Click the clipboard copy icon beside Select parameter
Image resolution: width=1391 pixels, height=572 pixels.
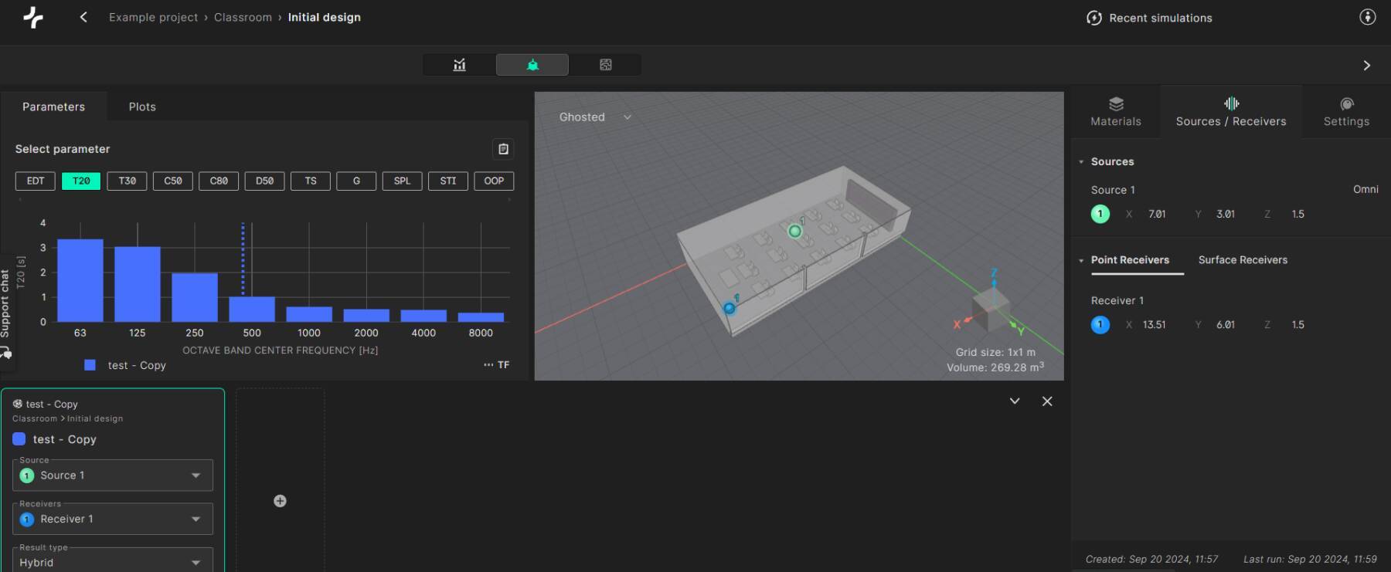tap(503, 149)
